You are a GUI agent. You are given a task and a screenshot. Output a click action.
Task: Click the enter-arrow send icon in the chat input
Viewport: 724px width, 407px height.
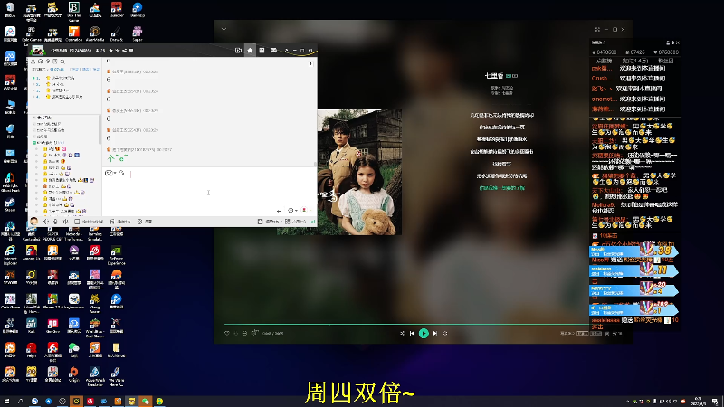279,211
